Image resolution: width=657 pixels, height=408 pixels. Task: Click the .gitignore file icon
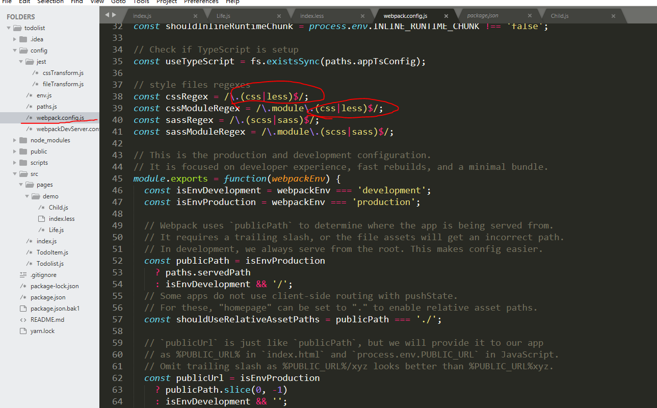pyautogui.click(x=23, y=275)
